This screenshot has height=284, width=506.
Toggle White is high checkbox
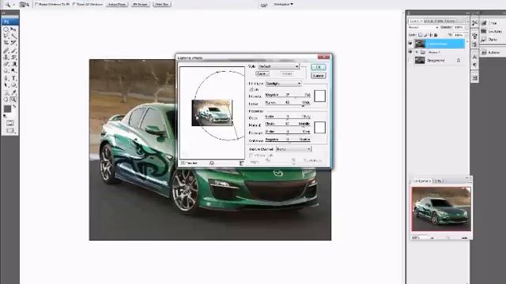point(251,155)
